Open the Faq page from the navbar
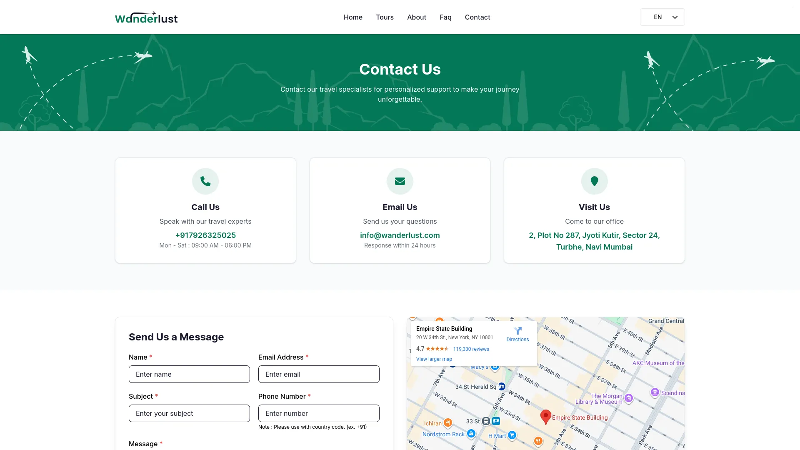 pos(445,17)
